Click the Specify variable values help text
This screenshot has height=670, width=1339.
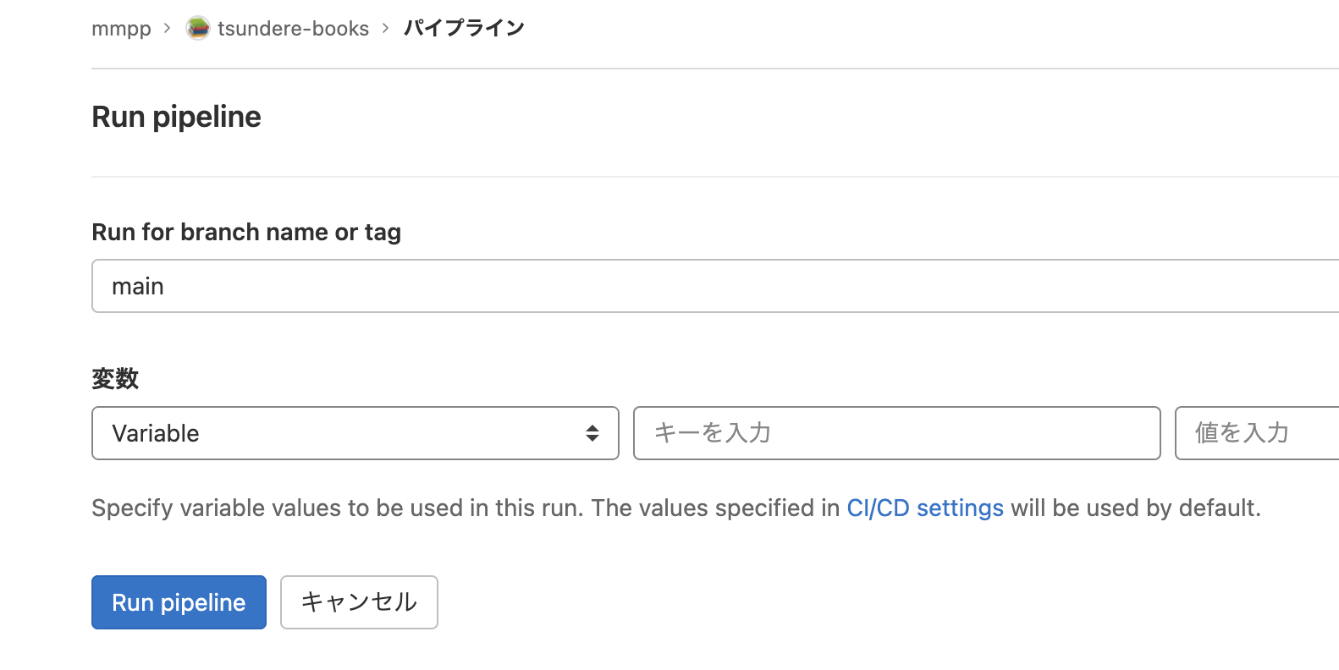click(466, 508)
